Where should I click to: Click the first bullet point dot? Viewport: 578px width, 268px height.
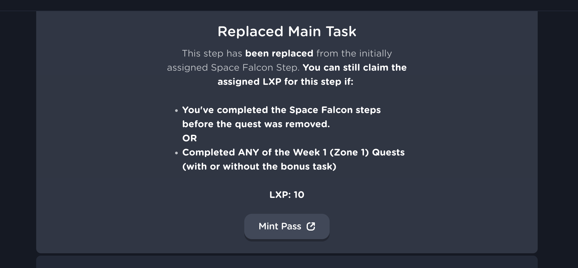click(176, 111)
